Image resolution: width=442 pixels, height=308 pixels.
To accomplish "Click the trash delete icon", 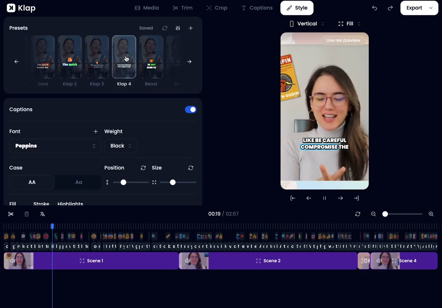I will coord(27,214).
